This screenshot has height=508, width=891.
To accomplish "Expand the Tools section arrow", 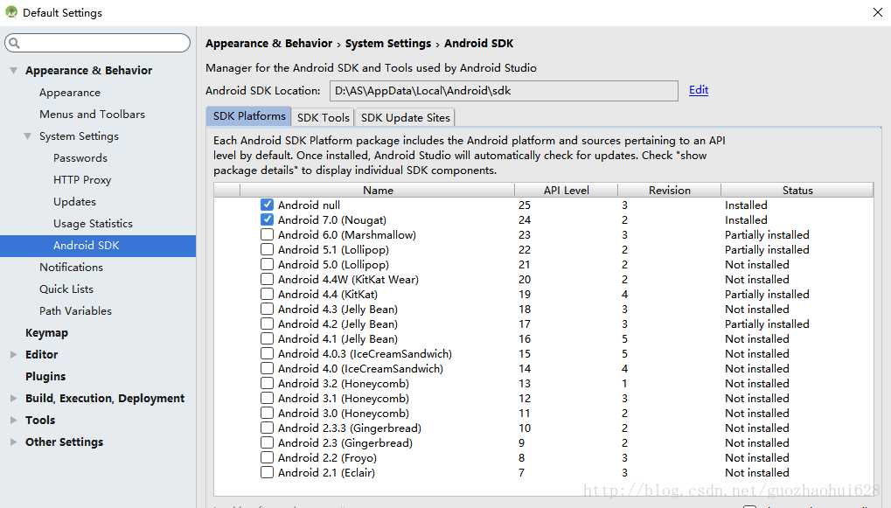I will [13, 420].
